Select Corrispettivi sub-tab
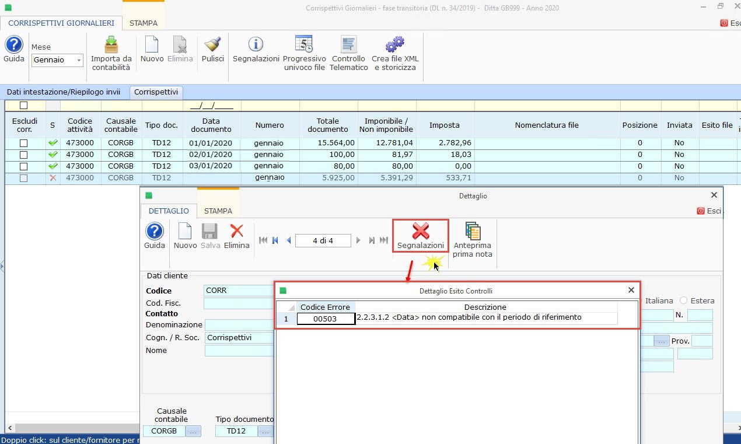Viewport: 741px width, 444px height. tap(156, 92)
